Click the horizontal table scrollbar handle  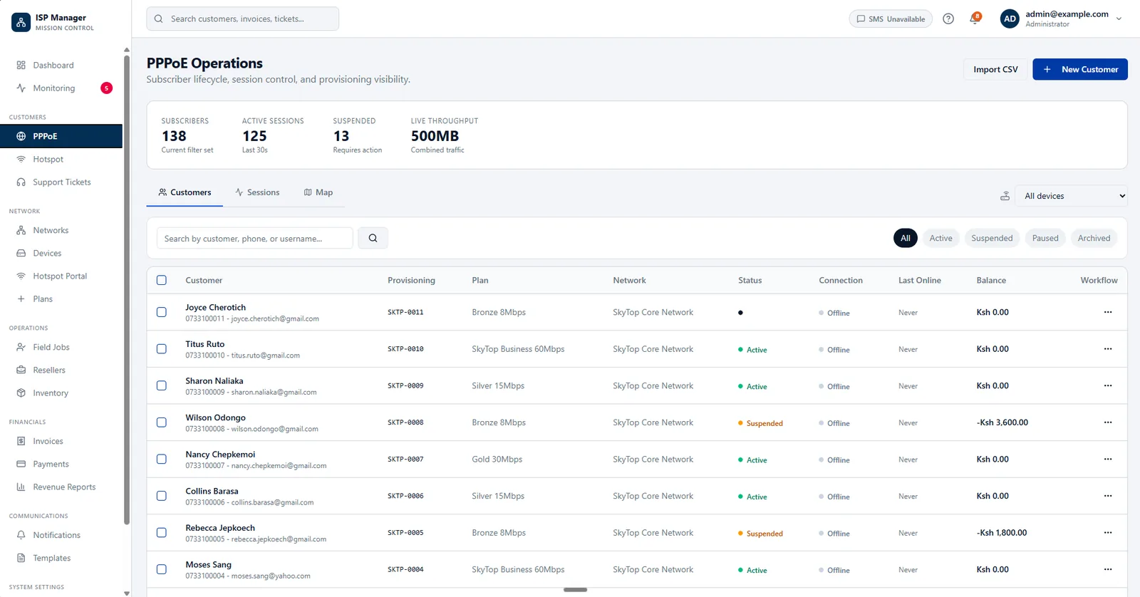tap(575, 590)
